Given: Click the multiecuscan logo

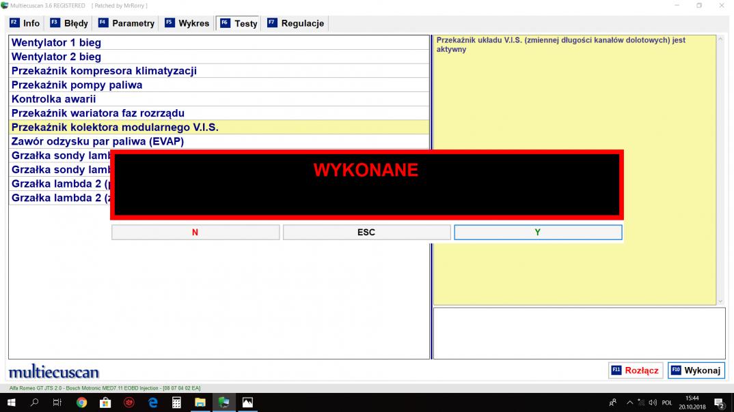Looking at the screenshot, I should click(x=54, y=372).
